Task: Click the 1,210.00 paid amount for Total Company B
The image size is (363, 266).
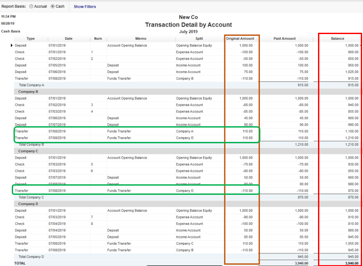Action: [x=301, y=145]
